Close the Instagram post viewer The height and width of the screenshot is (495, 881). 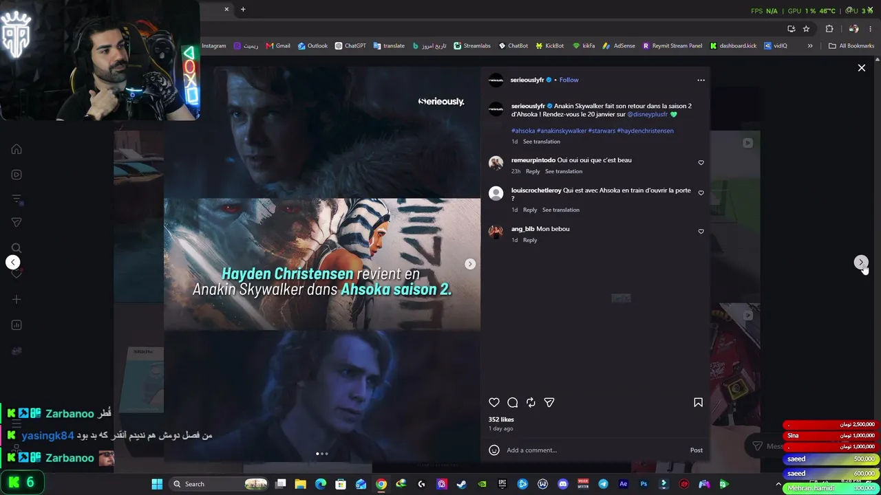pyautogui.click(x=861, y=68)
